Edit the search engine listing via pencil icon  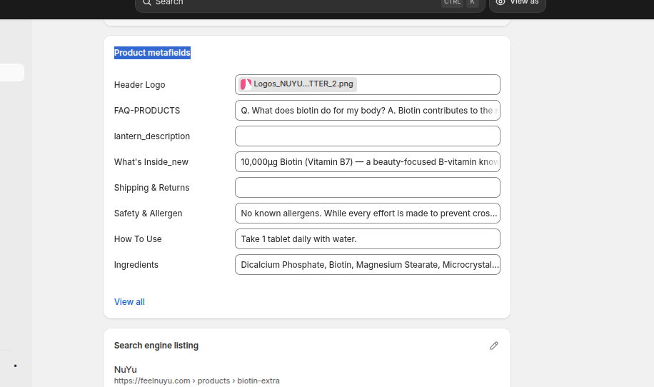pyautogui.click(x=493, y=346)
